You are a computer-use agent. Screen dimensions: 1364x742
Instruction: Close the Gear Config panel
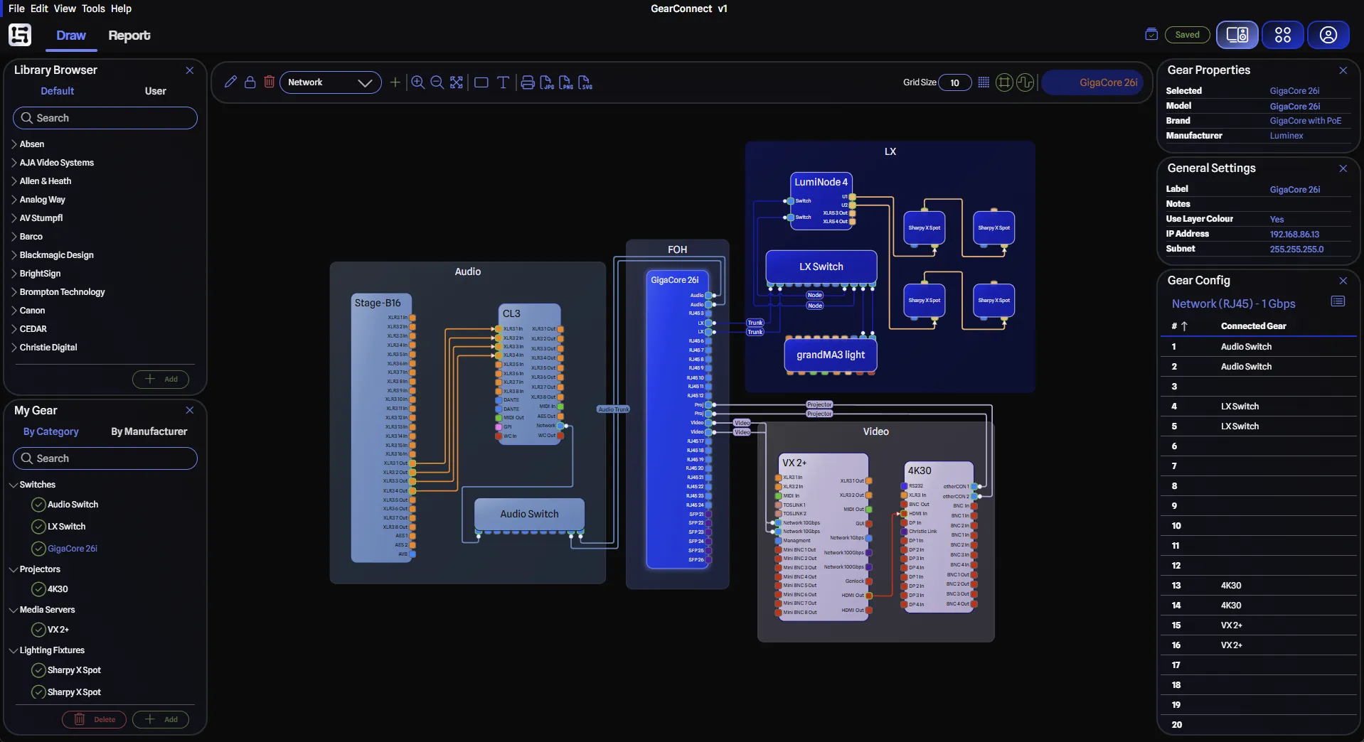coord(1343,281)
